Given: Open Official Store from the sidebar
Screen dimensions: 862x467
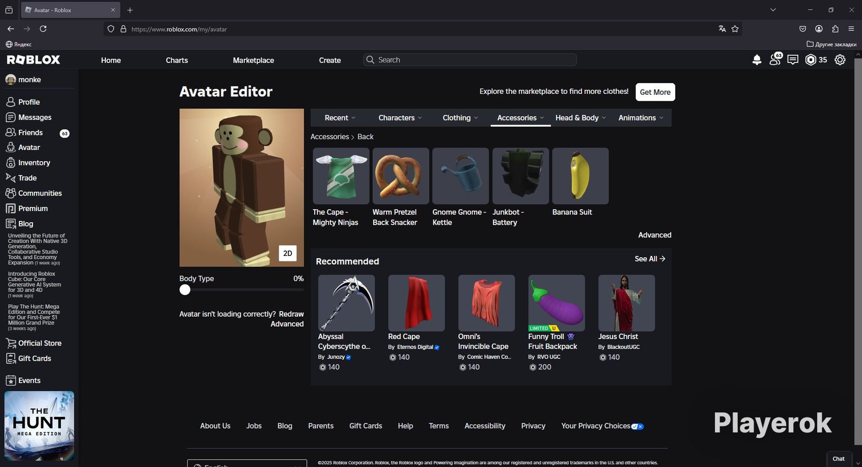Looking at the screenshot, I should pos(40,343).
